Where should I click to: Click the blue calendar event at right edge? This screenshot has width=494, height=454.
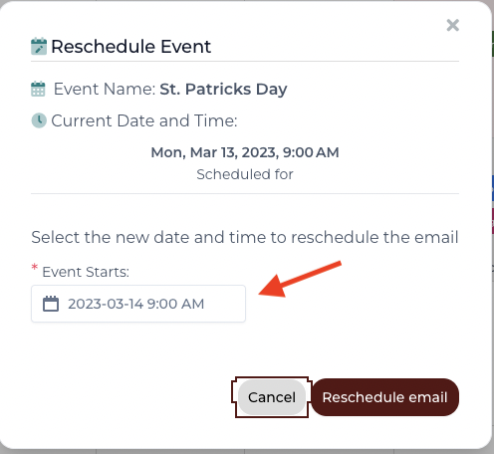click(x=492, y=188)
